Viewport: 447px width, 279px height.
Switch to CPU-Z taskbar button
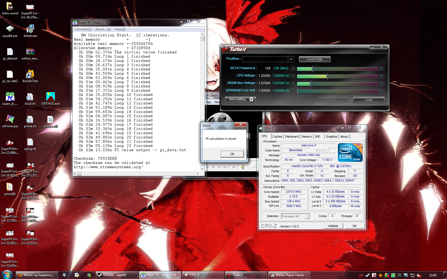pos(203,275)
